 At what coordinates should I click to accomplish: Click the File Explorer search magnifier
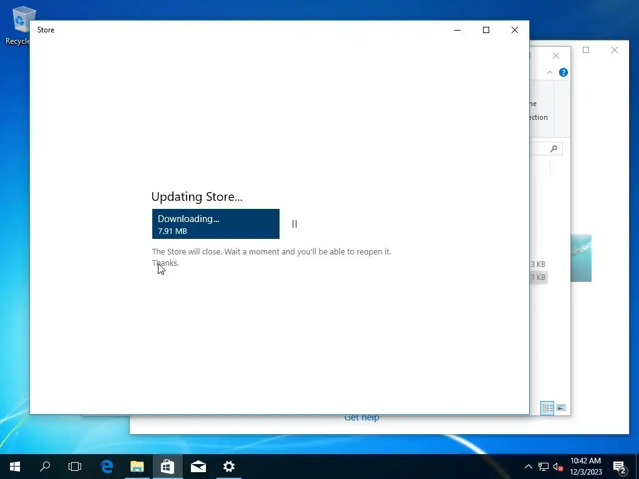pyautogui.click(x=554, y=148)
